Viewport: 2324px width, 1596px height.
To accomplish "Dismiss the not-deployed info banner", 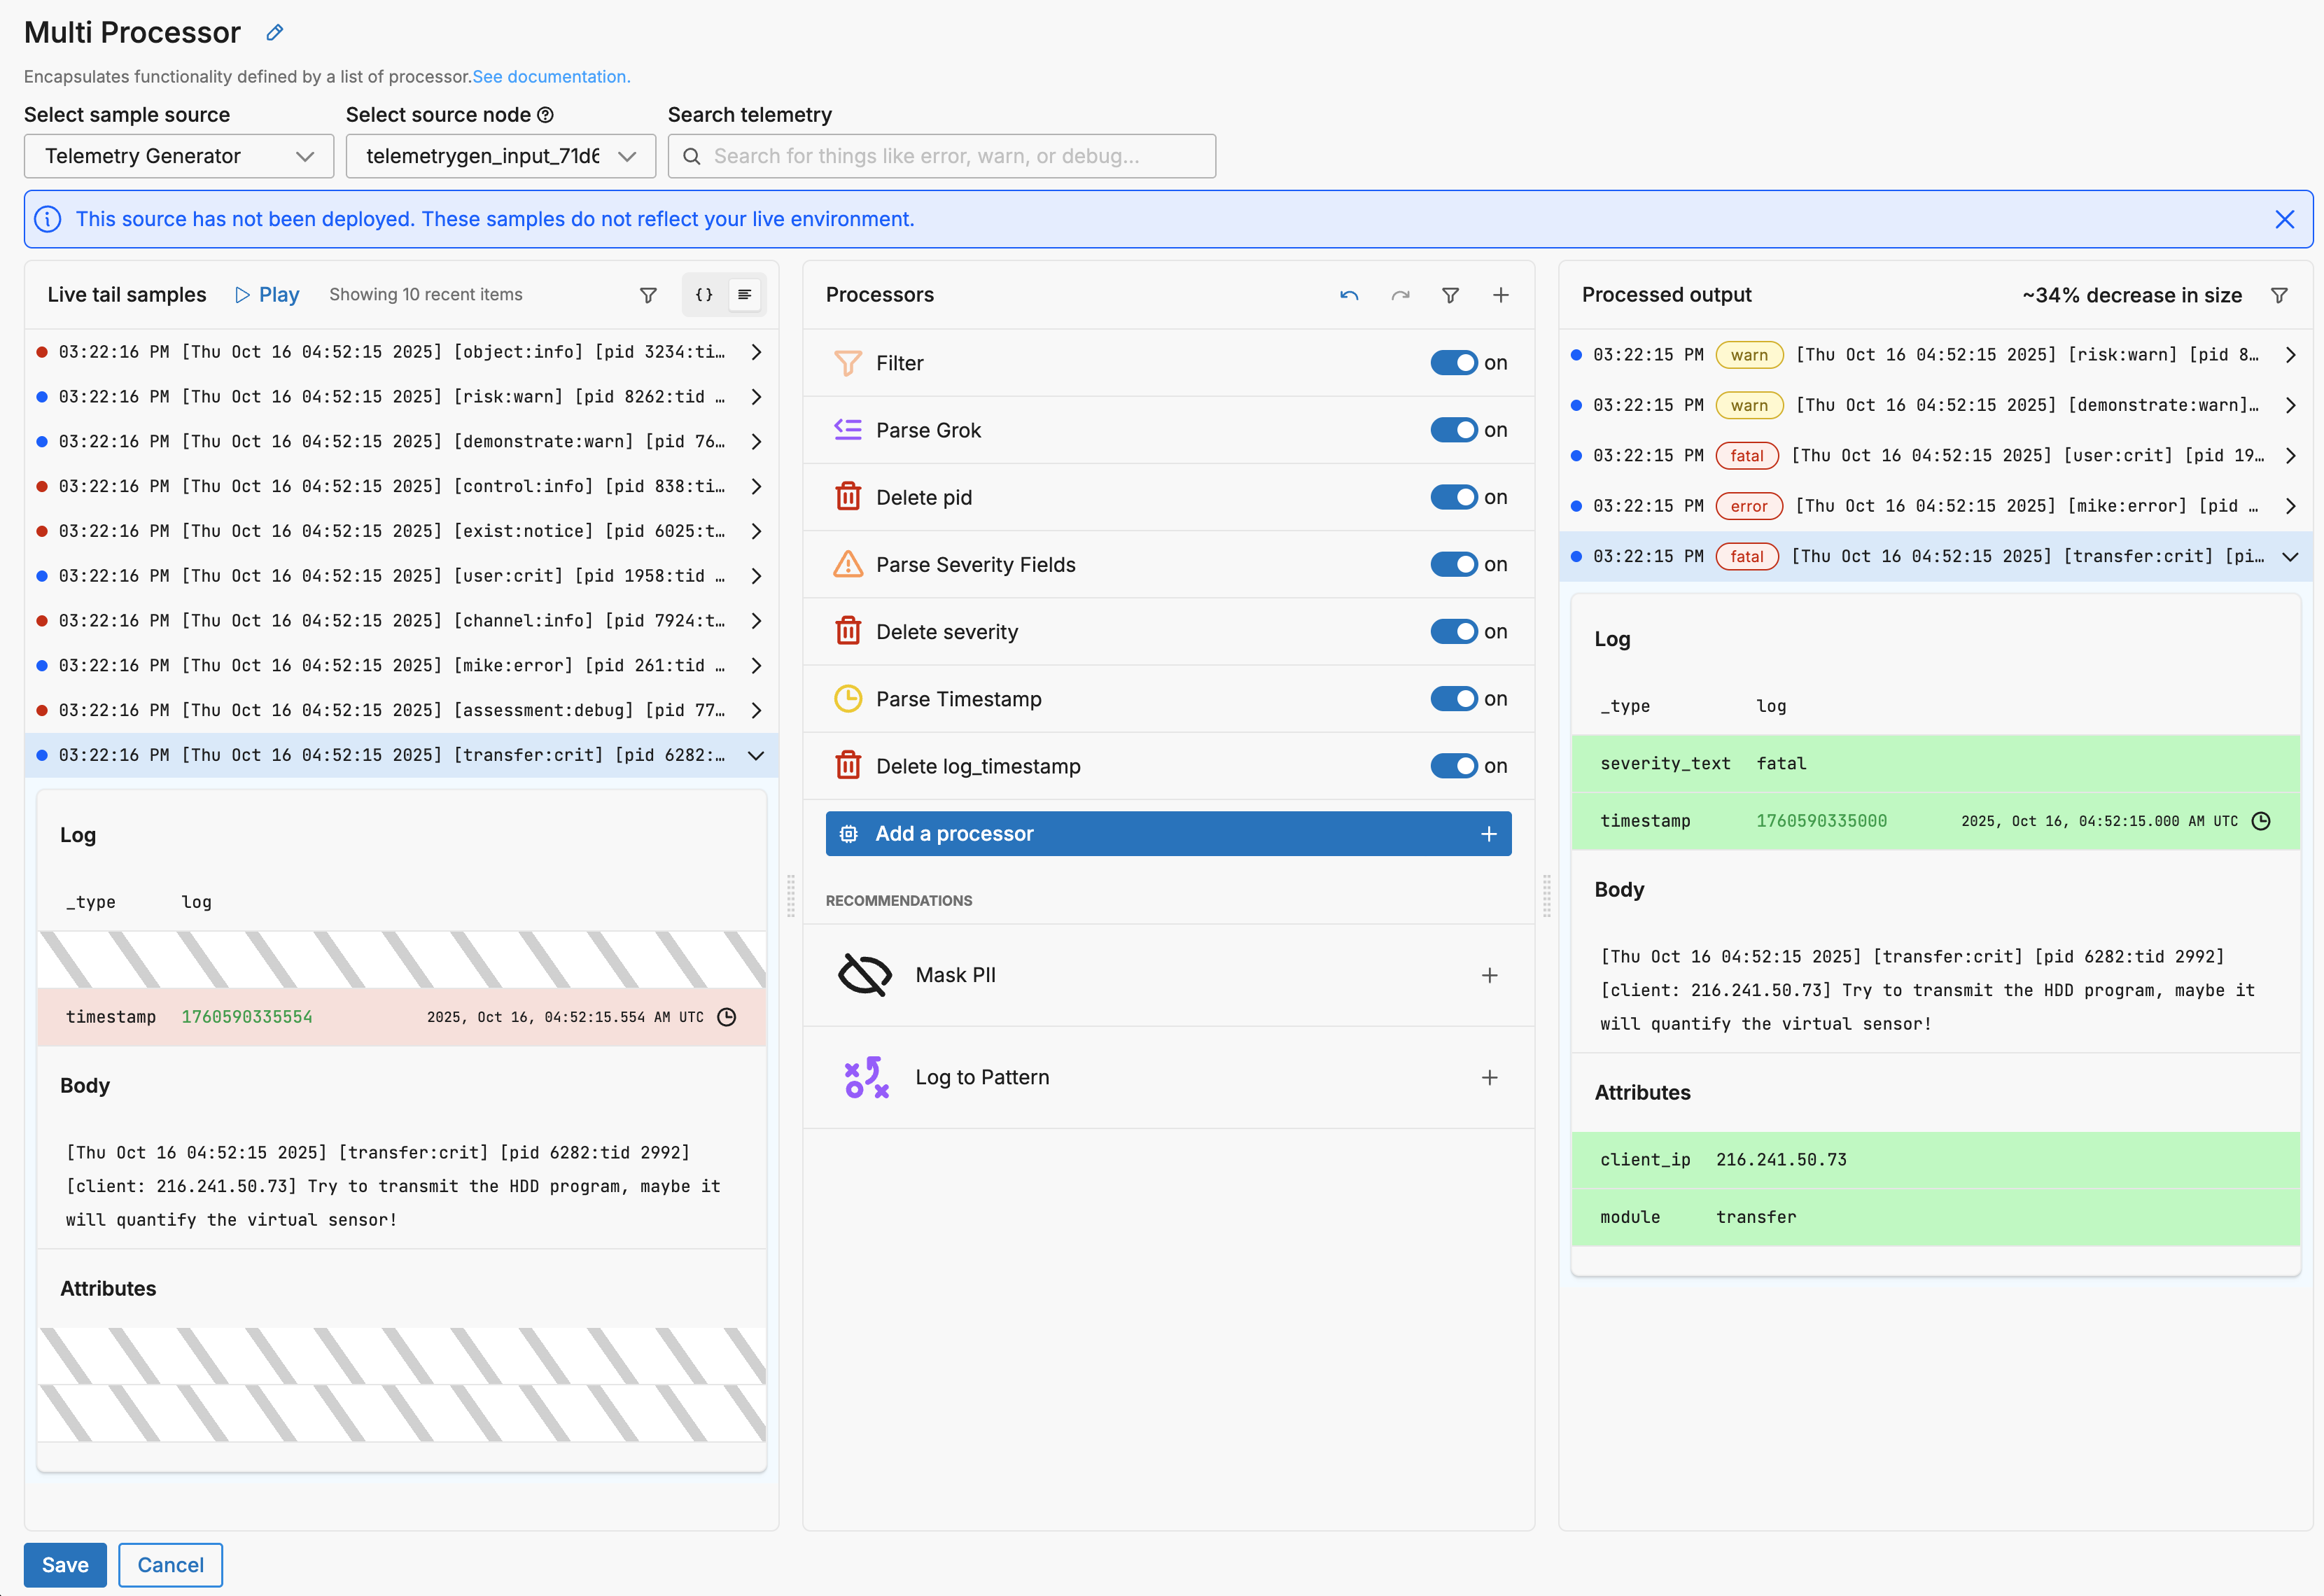I will [2284, 219].
